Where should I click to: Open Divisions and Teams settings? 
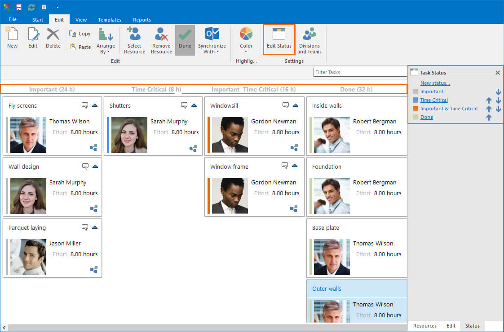tap(309, 40)
